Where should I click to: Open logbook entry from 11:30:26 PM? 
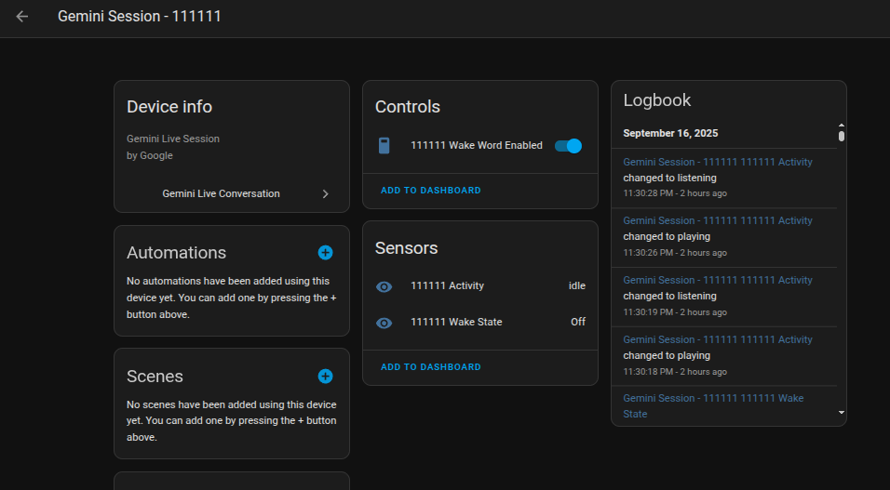tap(717, 220)
